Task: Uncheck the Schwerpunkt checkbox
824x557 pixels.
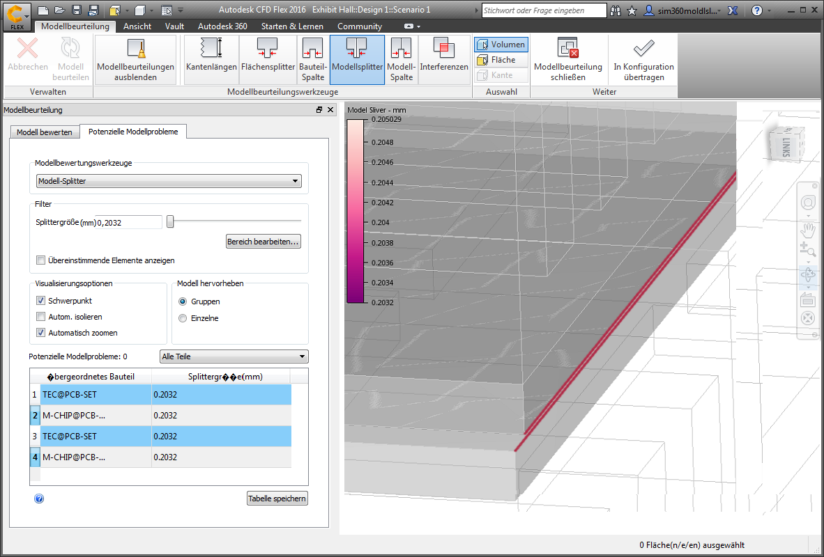Action: (x=41, y=301)
